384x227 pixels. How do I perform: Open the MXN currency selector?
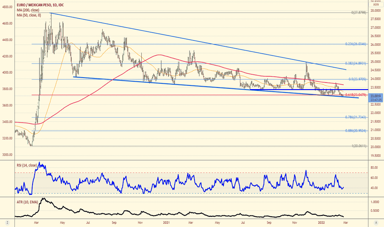tap(376, 5)
